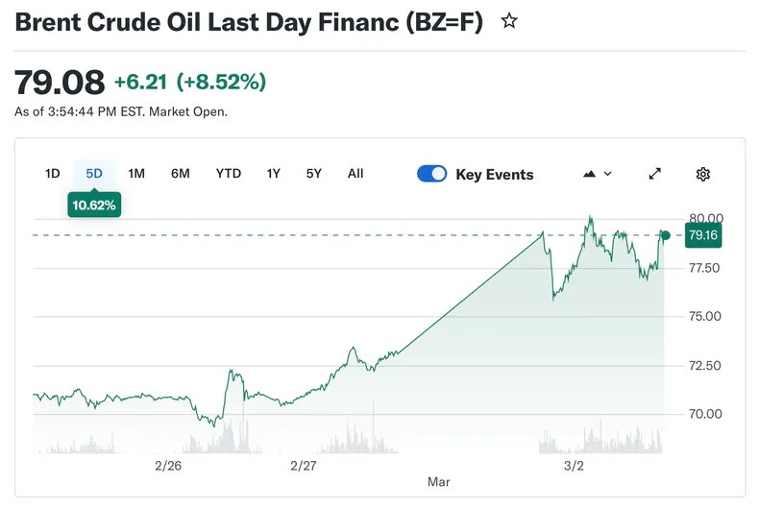759x508 pixels.
Task: Click the green price dot marker
Action: [x=666, y=235]
